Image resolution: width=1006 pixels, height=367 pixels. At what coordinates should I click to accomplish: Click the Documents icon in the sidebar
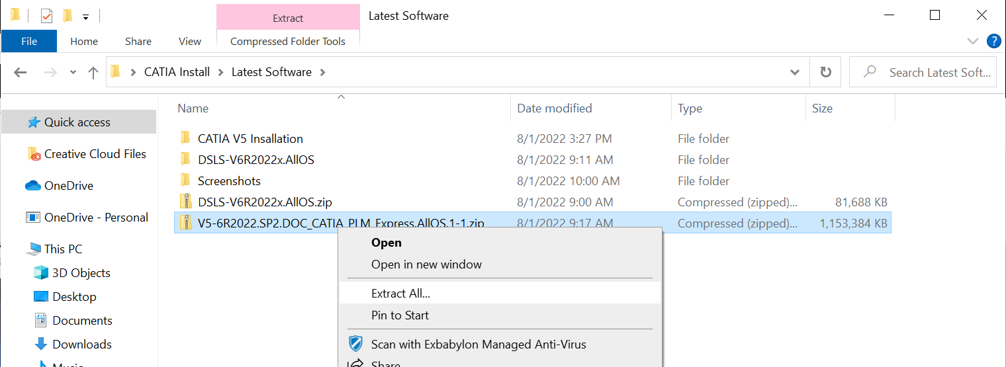41,321
